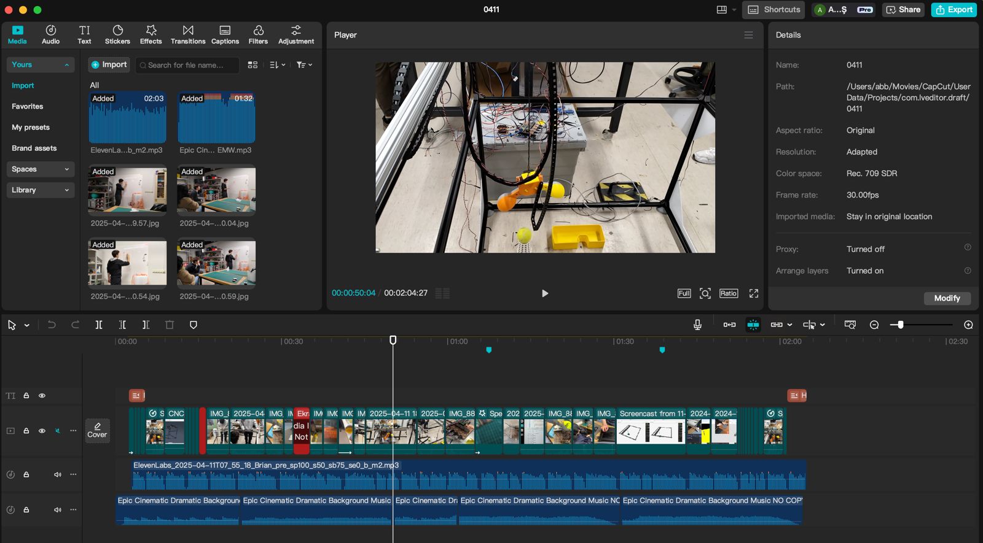983x543 pixels.
Task: Redo the last action
Action: click(x=75, y=325)
